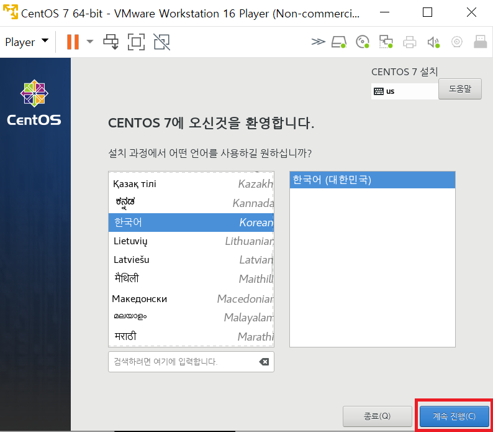Select Lietuvių Lithuanian language
493x432 pixels.
coord(191,241)
